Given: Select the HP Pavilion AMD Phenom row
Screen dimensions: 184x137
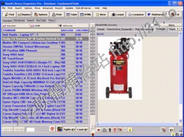Looking at the screenshot, I should [x=45, y=51].
